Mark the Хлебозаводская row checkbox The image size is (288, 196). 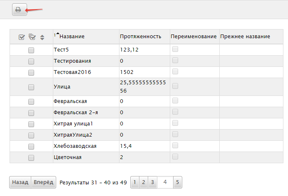(31, 147)
